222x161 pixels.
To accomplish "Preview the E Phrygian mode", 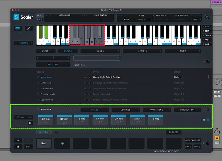I will 86,94.
